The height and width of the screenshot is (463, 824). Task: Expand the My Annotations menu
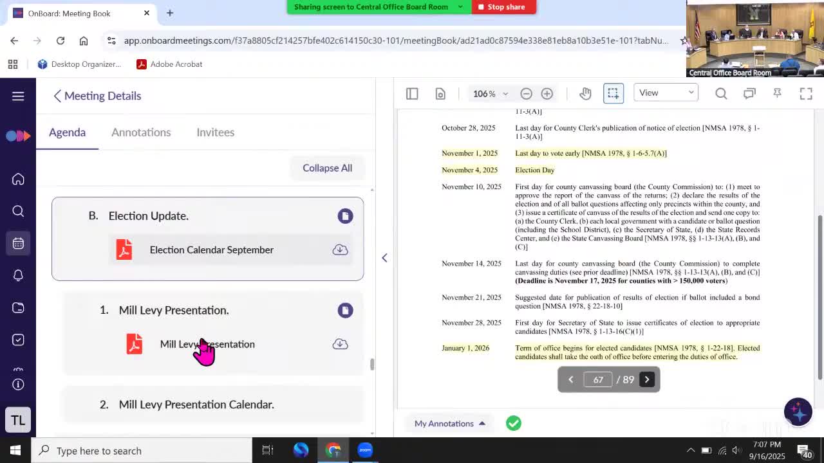(449, 423)
